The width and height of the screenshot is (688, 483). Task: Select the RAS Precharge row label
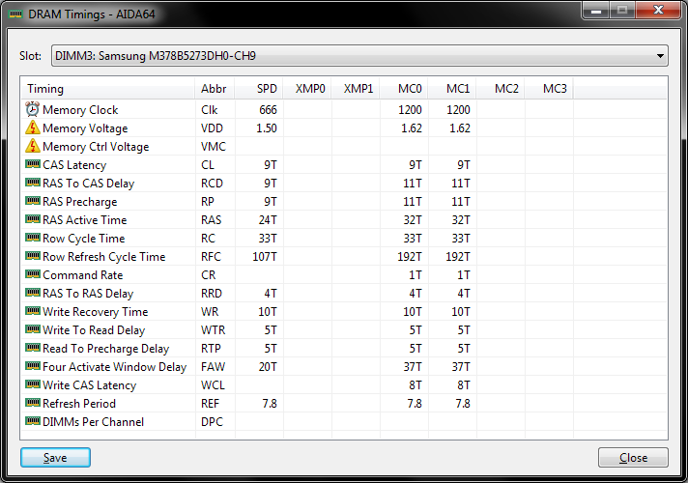point(80,202)
